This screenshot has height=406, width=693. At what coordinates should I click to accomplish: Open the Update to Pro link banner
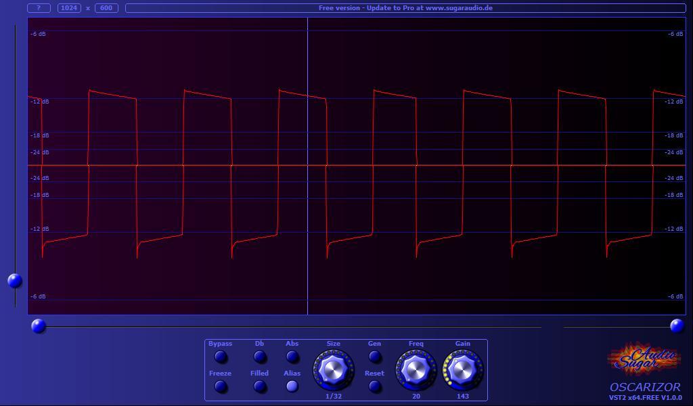tap(405, 8)
